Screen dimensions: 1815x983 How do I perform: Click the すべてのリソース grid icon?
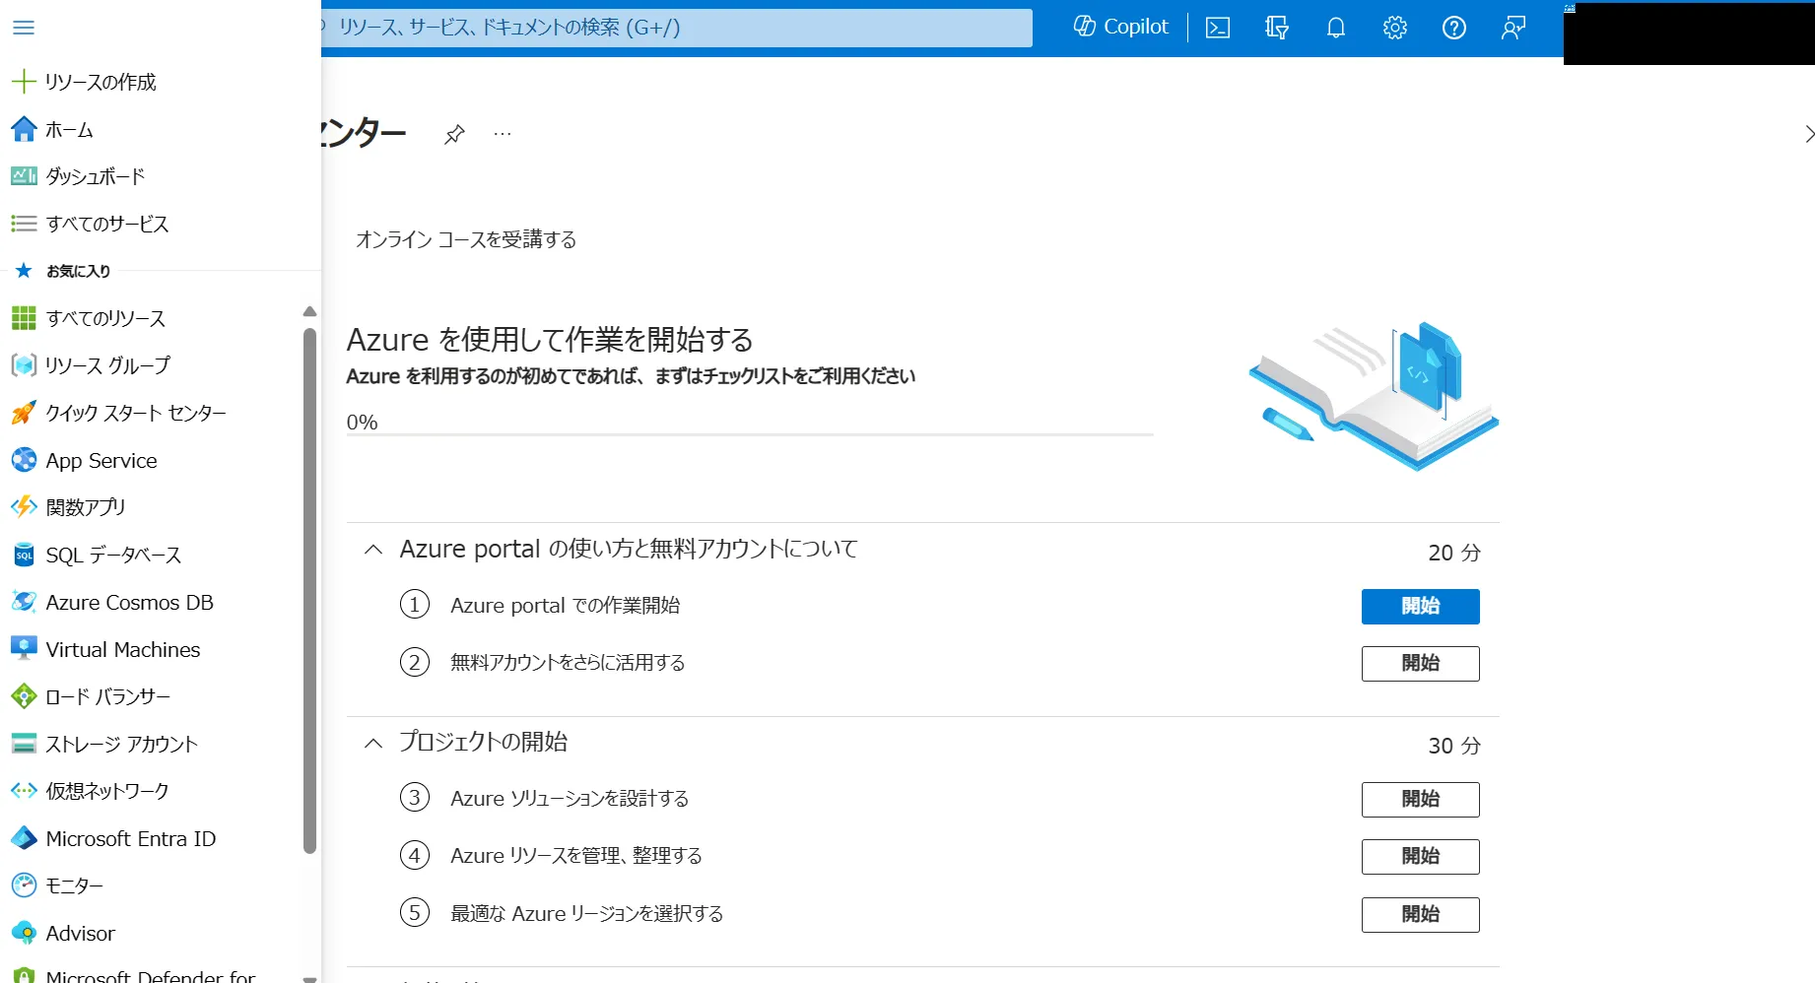coord(24,318)
